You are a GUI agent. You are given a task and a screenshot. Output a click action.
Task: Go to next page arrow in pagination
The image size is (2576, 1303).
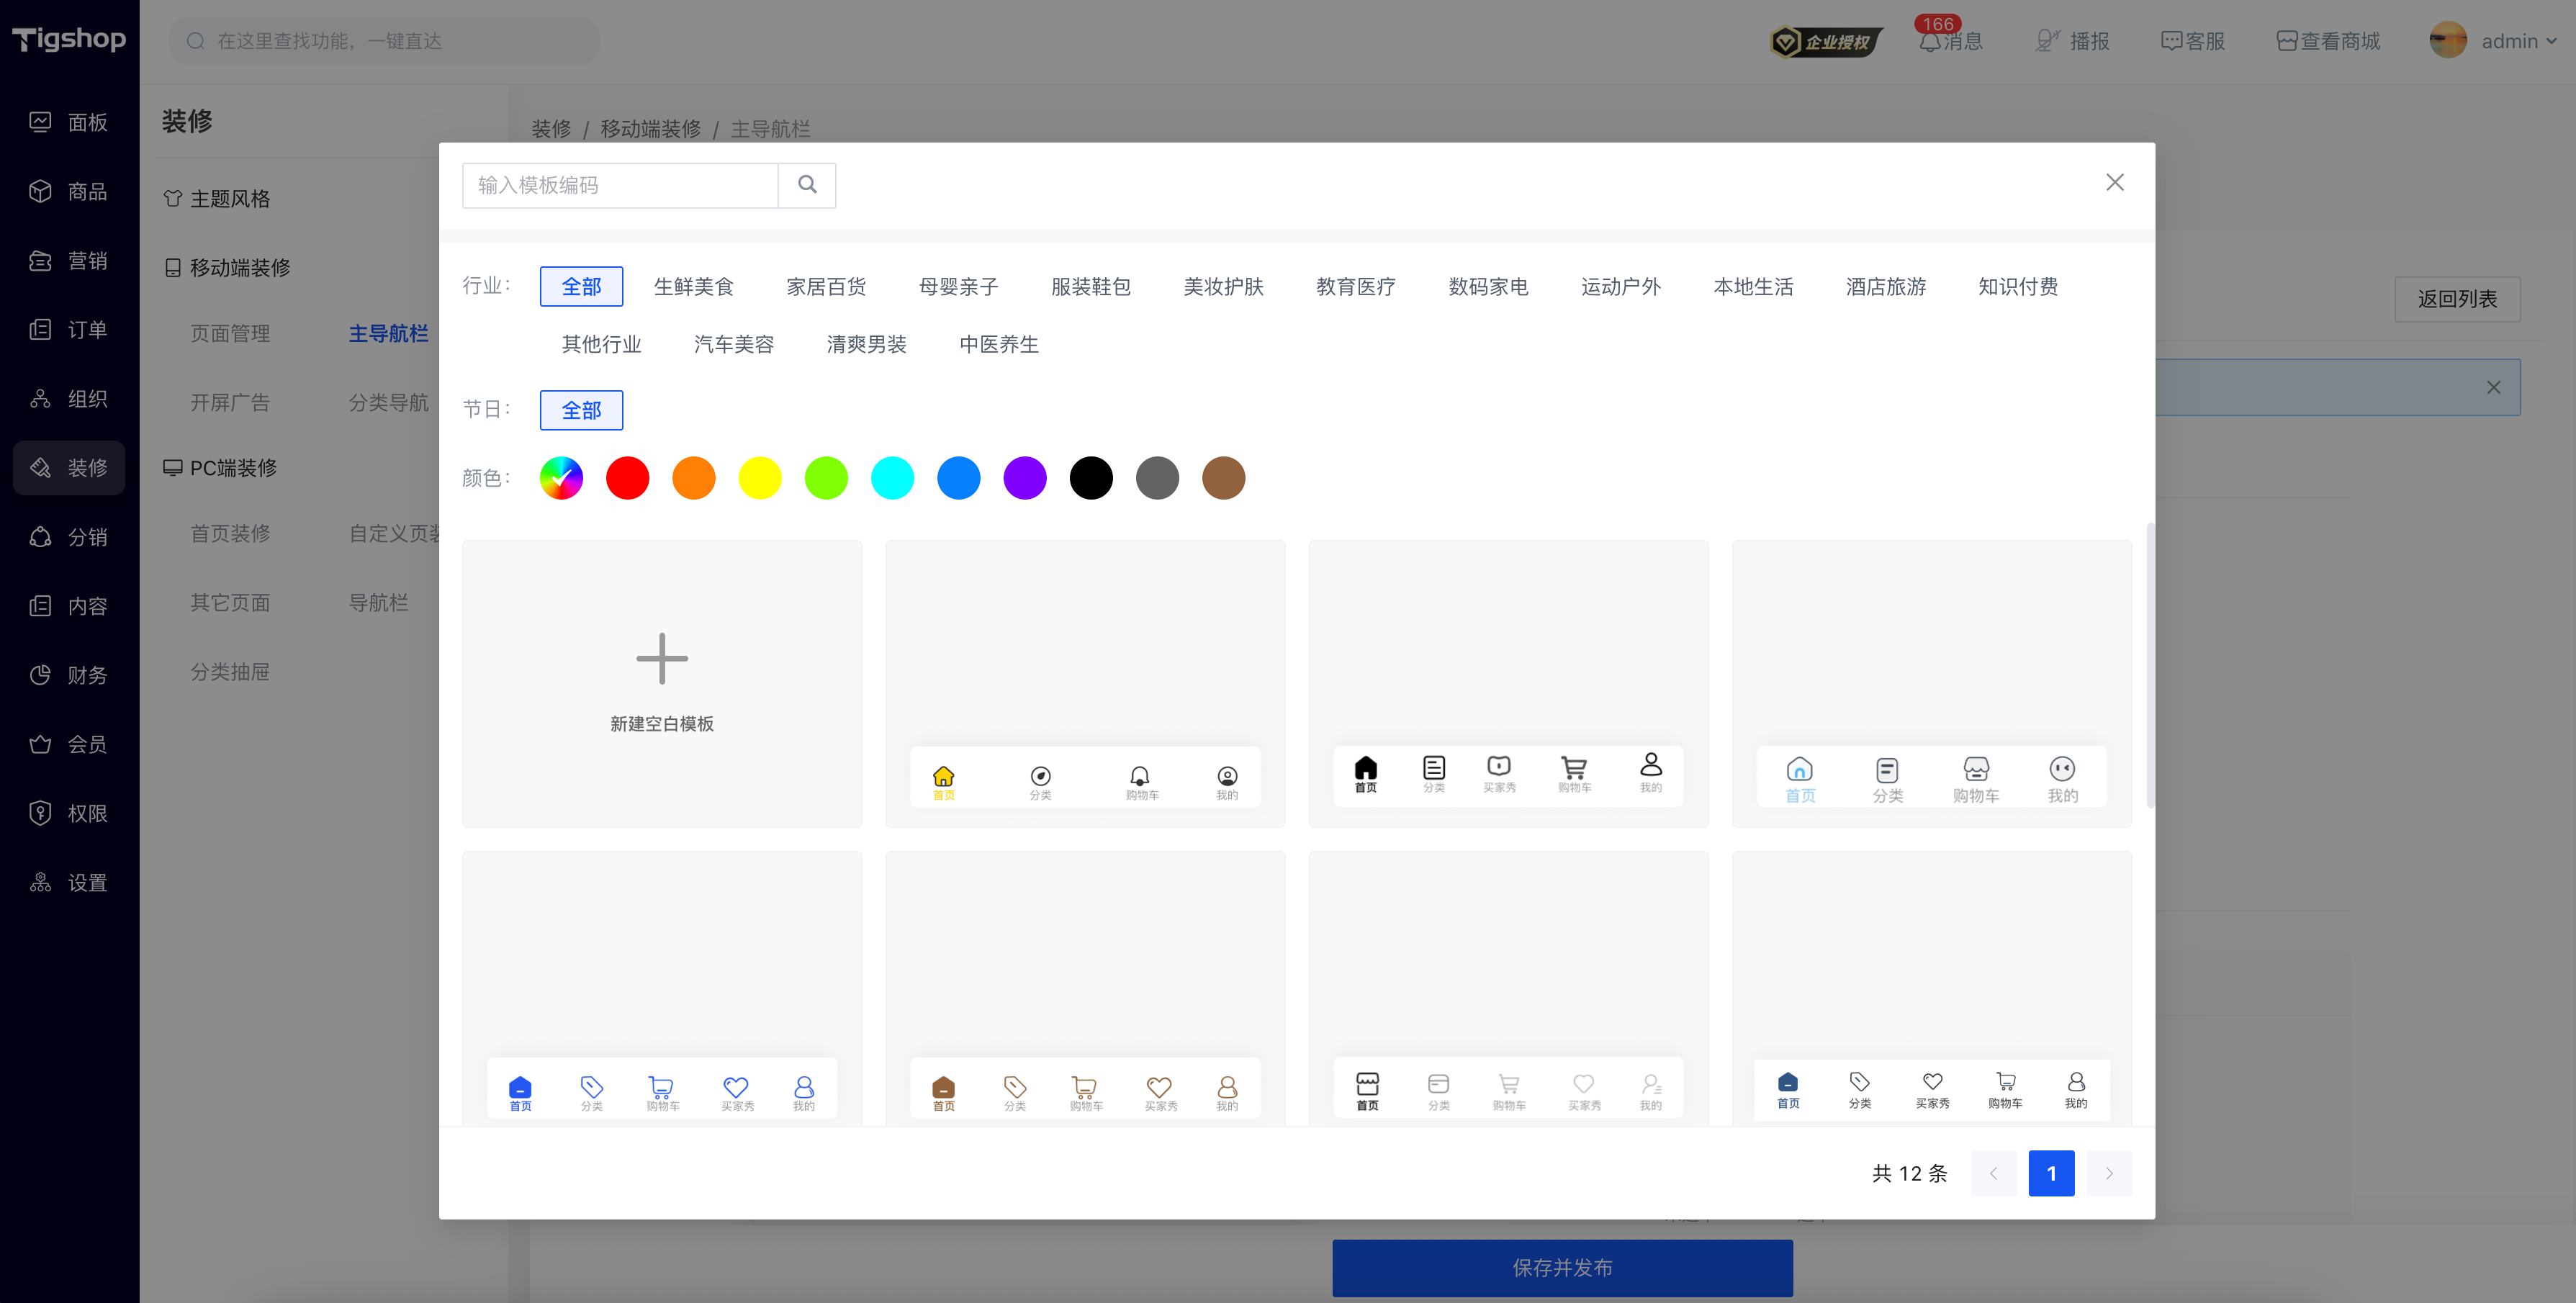point(2109,1173)
